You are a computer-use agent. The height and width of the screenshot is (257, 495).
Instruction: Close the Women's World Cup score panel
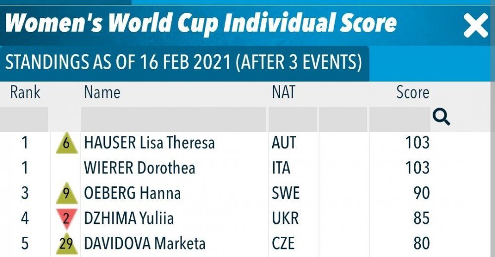[x=475, y=26]
